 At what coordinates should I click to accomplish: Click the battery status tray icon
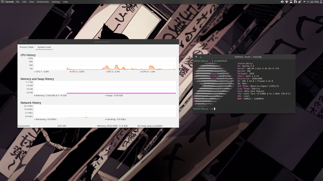(291, 2)
